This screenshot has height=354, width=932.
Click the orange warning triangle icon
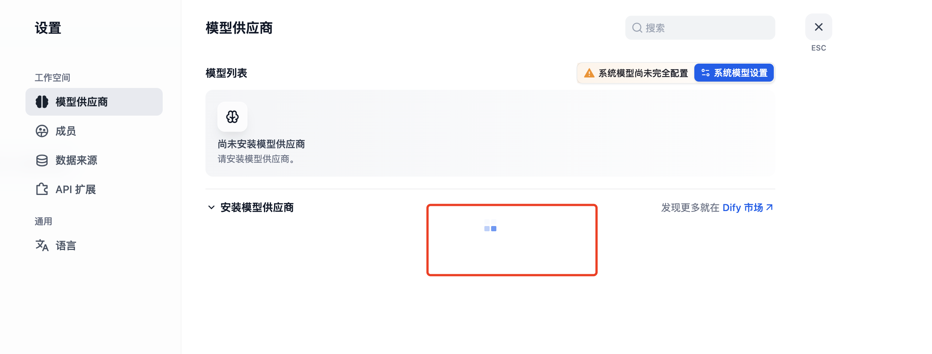(x=589, y=73)
